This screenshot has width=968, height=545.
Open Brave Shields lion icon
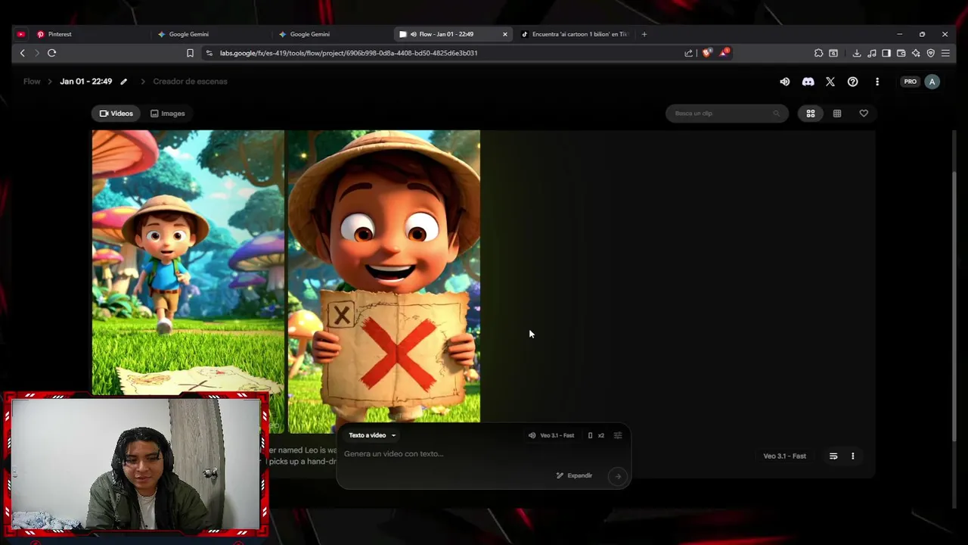coord(707,53)
